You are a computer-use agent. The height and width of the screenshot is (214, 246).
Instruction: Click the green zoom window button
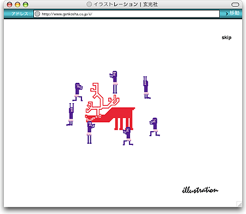(x=26, y=4)
